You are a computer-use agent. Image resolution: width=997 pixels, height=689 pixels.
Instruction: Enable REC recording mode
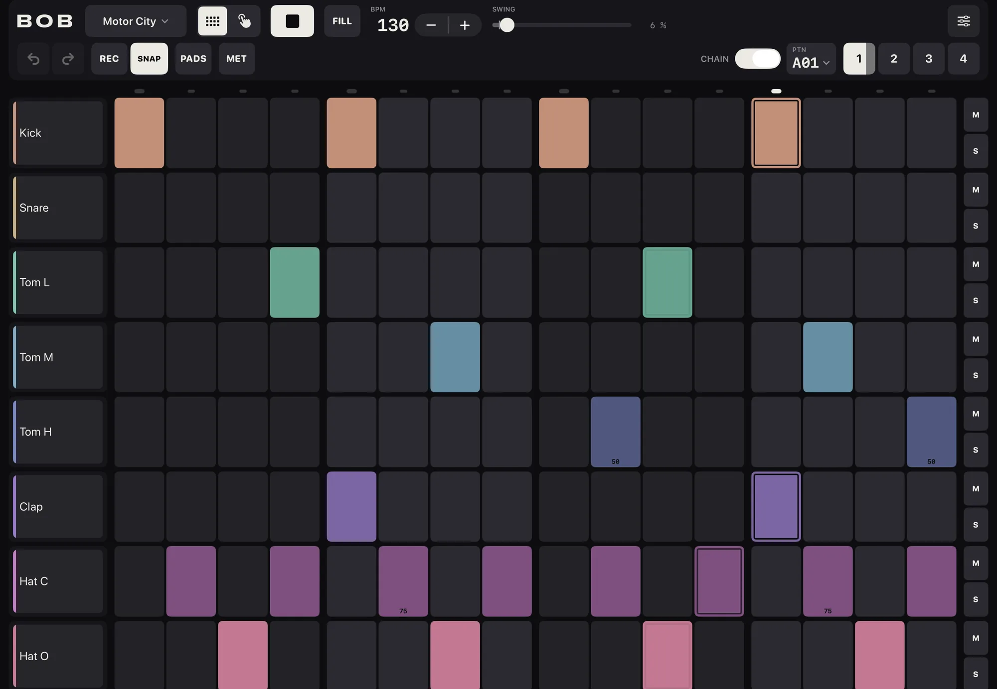click(x=109, y=59)
